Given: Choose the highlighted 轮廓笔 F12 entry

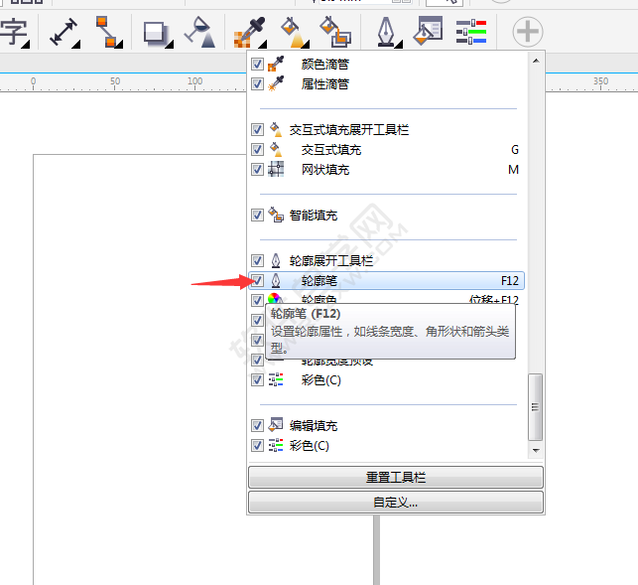Looking at the screenshot, I should (x=386, y=280).
